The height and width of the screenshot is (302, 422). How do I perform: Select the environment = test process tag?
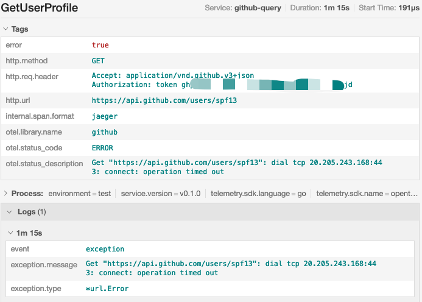(x=80, y=194)
